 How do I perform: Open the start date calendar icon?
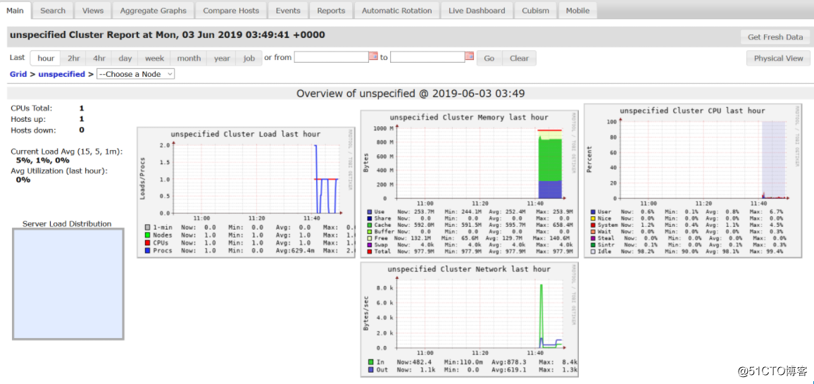click(373, 56)
